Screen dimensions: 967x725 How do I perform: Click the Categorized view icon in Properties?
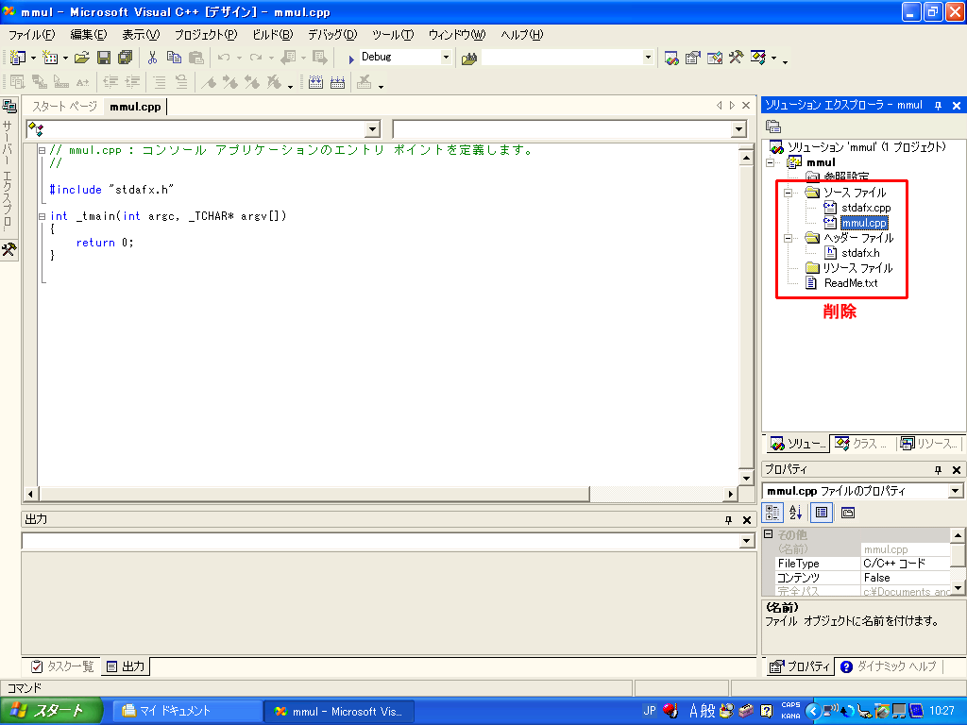tap(772, 513)
